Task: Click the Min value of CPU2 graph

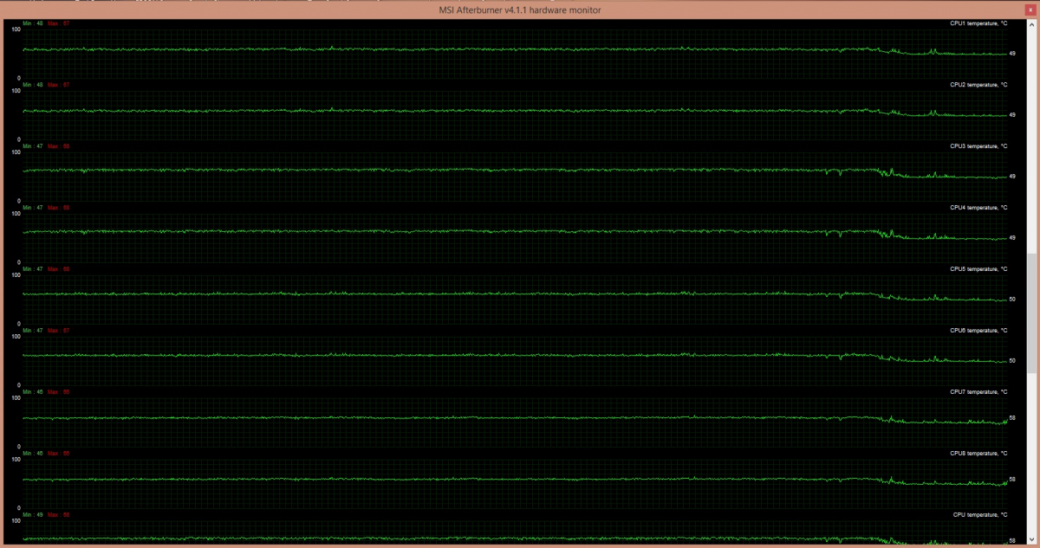Action: [x=33, y=85]
